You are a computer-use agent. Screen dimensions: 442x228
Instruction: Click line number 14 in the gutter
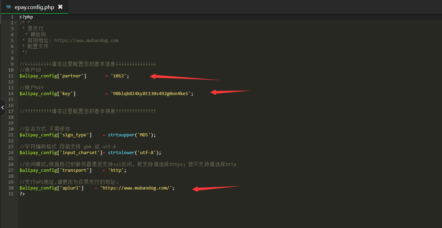[11, 94]
